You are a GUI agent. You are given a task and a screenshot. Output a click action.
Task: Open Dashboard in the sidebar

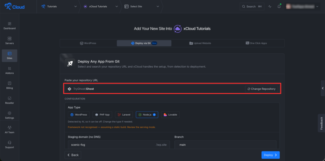(10, 26)
